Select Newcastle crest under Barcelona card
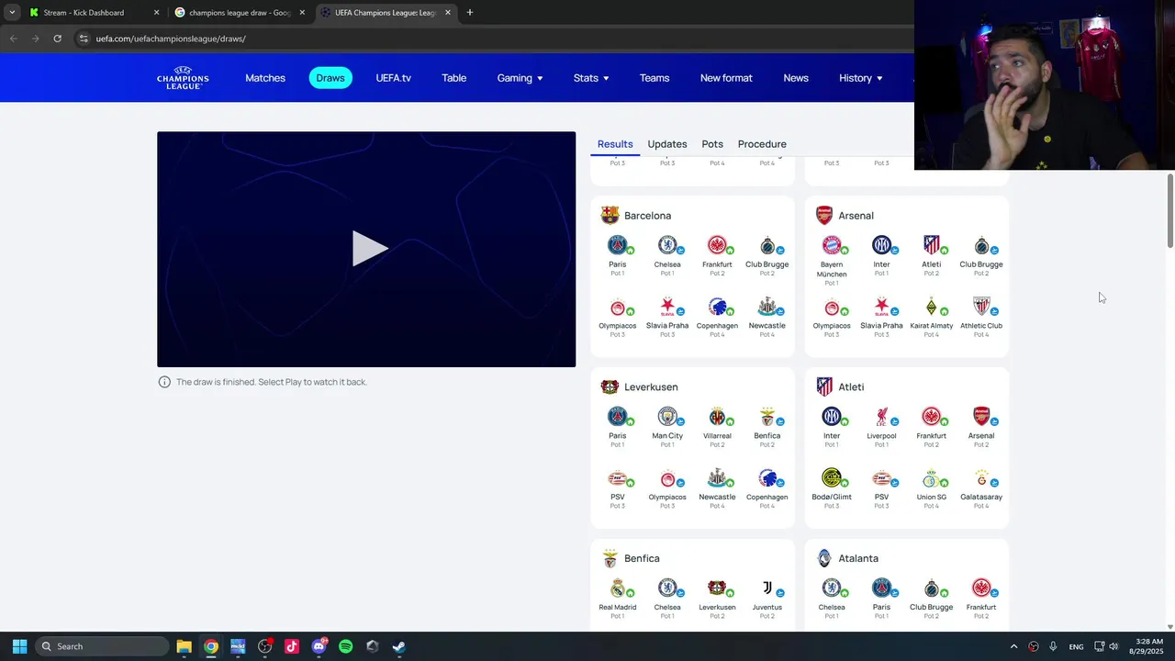This screenshot has height=661, width=1175. 767,307
